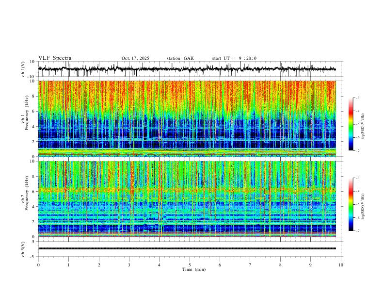Click the '7' tick on the time axis
The image size is (384, 297).
(x=250, y=265)
